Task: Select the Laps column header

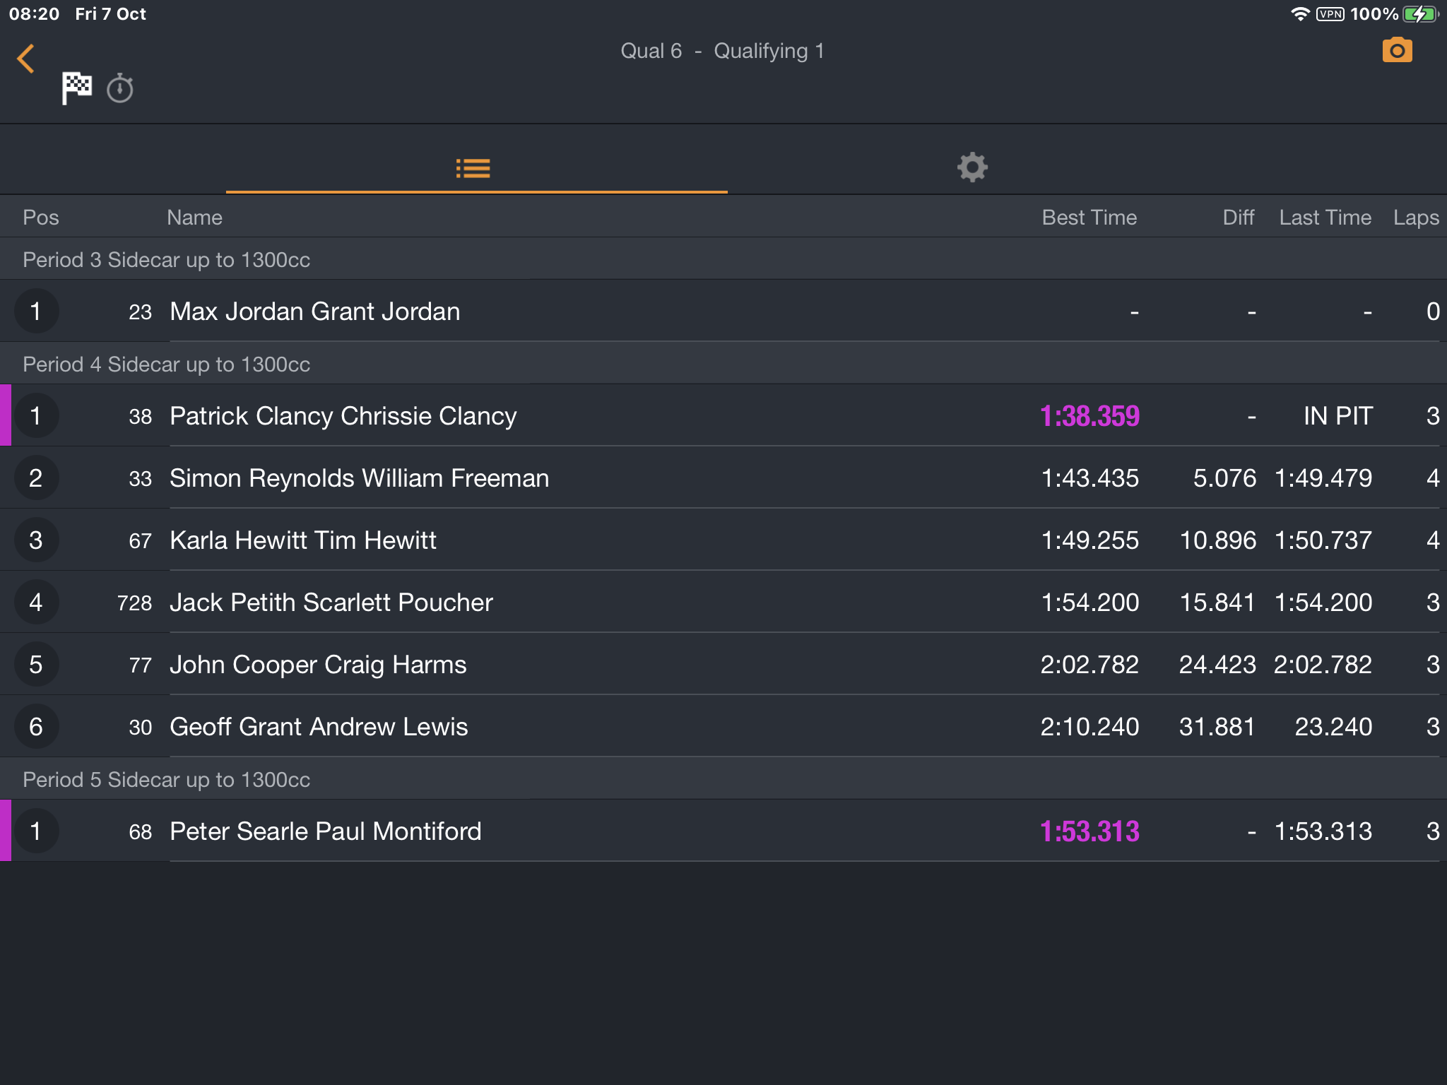Action: 1416,218
